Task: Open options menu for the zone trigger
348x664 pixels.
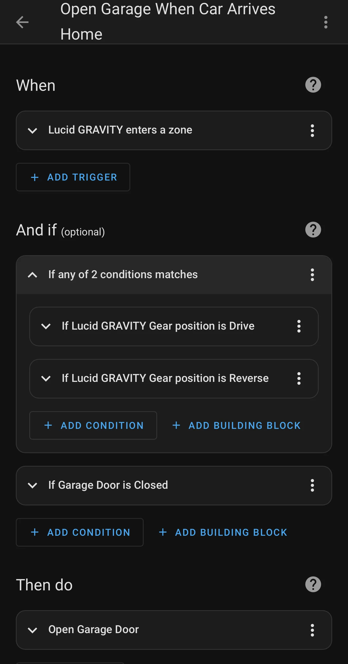Action: pyautogui.click(x=312, y=131)
